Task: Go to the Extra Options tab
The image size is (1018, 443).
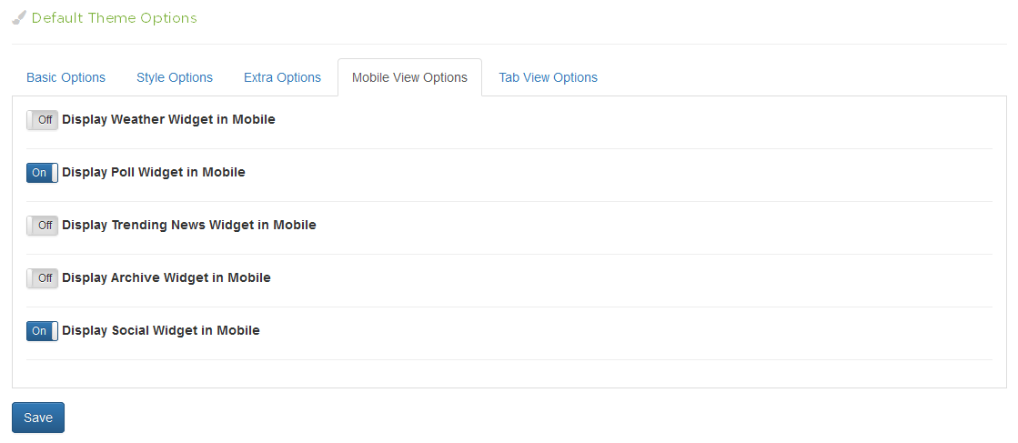Action: pyautogui.click(x=282, y=77)
